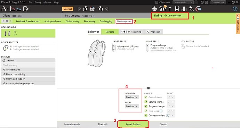Click the wrench tools icon
The height and width of the screenshot is (128, 240).
click(x=191, y=9)
